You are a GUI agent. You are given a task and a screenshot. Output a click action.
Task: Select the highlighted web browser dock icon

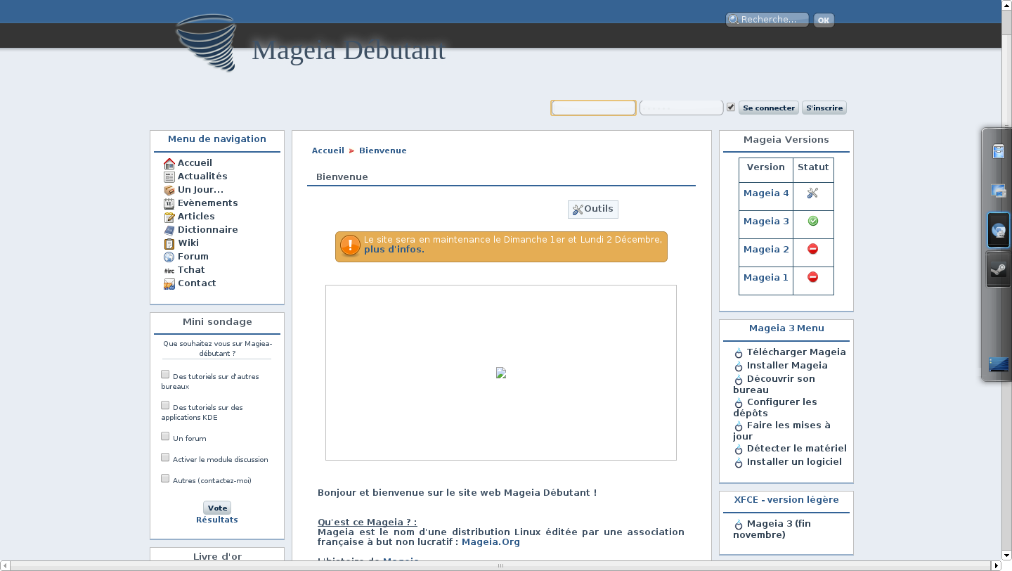pos(998,230)
